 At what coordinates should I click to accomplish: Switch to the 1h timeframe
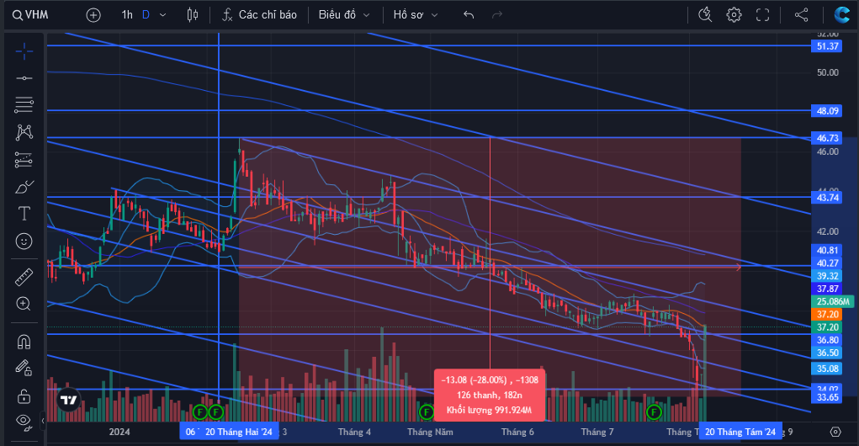point(127,15)
